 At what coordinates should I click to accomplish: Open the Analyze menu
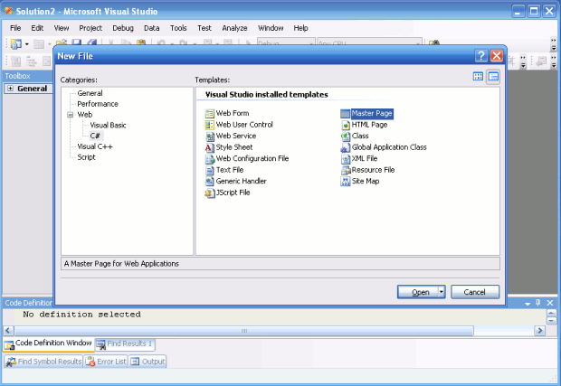pyautogui.click(x=234, y=28)
